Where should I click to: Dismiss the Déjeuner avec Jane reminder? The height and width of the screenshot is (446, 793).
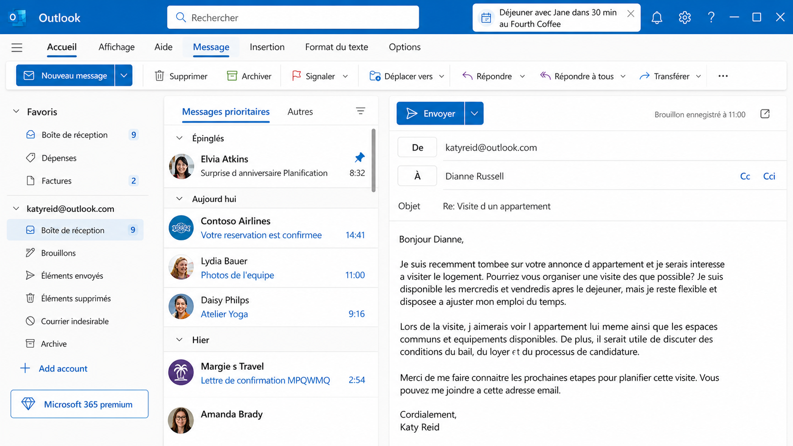tap(630, 14)
